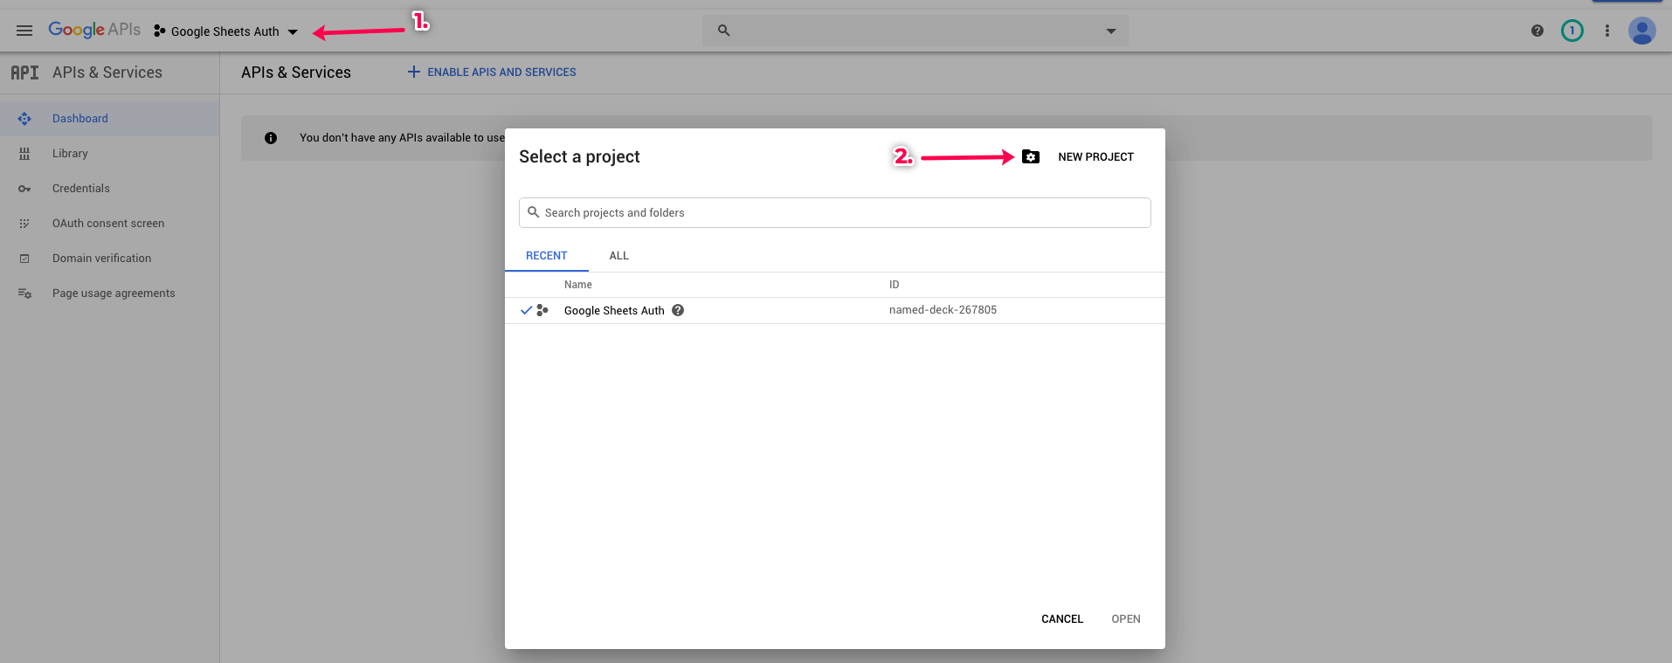Click the search magnifier in top bar
The height and width of the screenshot is (663, 1672).
click(723, 31)
